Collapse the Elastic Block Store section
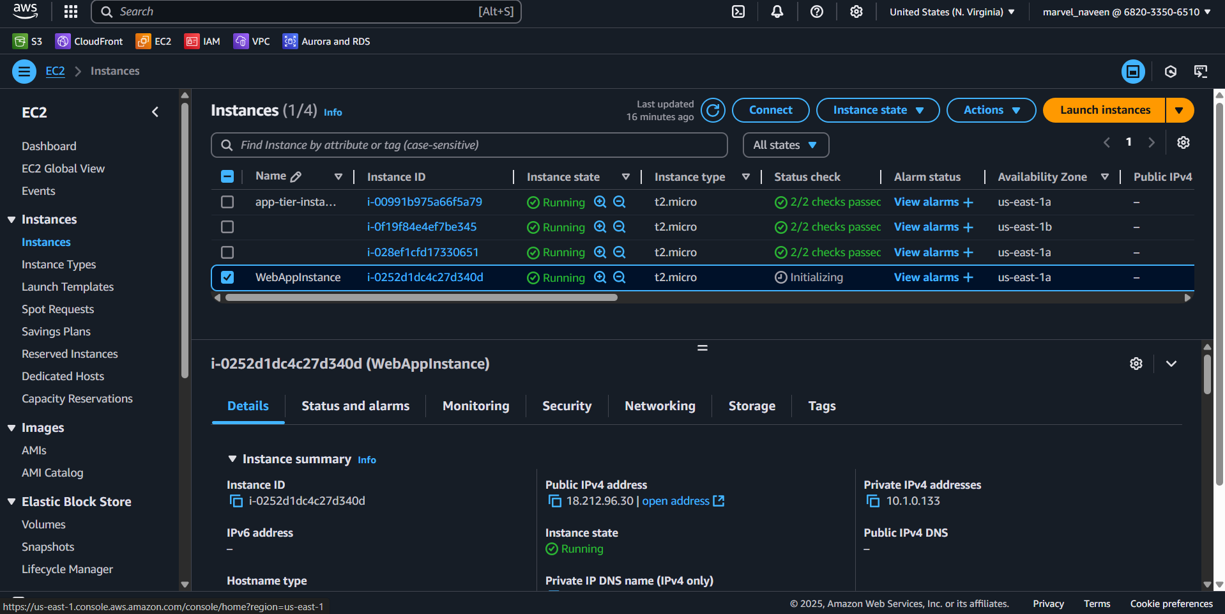Screen dimensions: 1225x614 pyautogui.click(x=11, y=502)
